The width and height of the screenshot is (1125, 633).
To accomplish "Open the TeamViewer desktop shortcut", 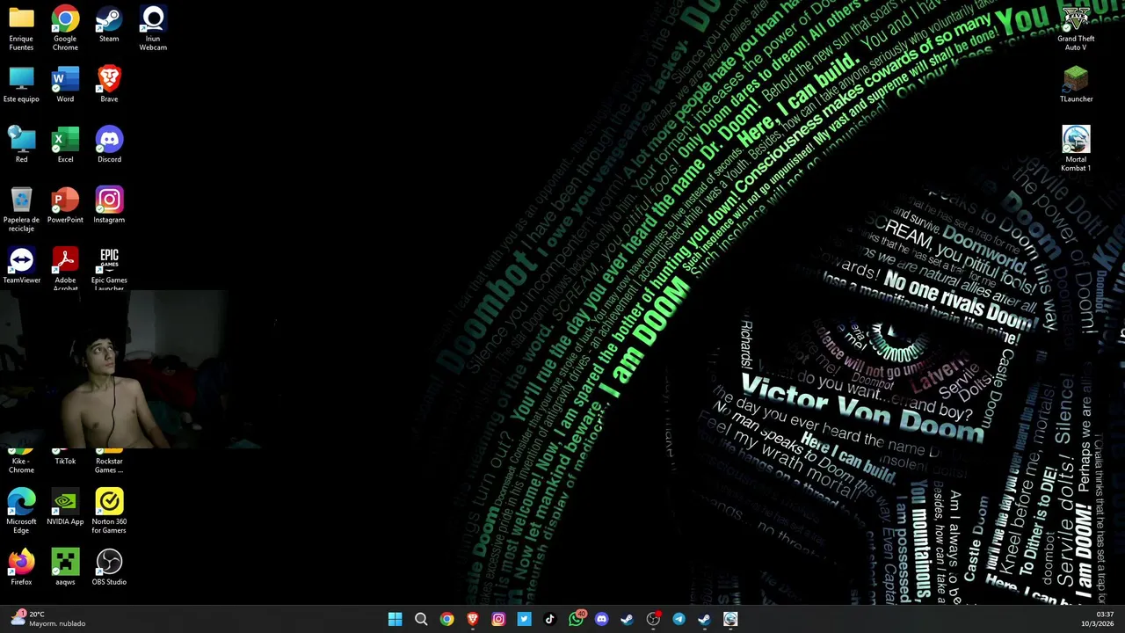I will click(21, 266).
